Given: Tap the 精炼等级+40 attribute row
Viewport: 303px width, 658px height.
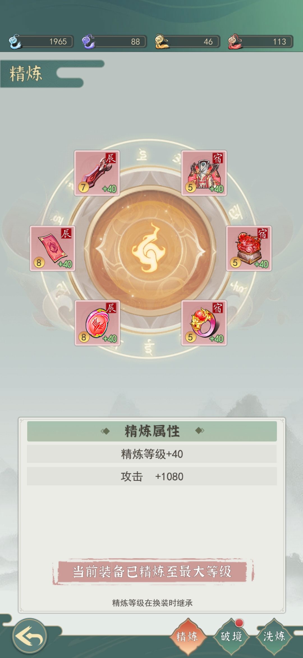Looking at the screenshot, I should (x=152, y=454).
